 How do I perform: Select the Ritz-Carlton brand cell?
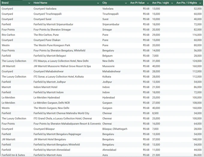pos(8,35)
